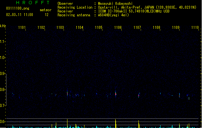Click time axis marker 1108
This screenshot has width=202, height=128.
click(x=156, y=28)
